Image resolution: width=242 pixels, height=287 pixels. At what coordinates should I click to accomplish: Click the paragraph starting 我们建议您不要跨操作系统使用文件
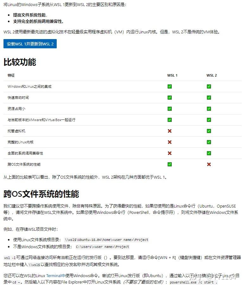click(121, 212)
